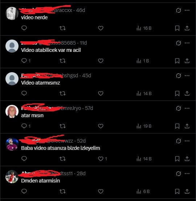This screenshot has height=201, width=196.
Task: Expand more menu on "Video atarmısınız" reply
Action: pos(187,75)
